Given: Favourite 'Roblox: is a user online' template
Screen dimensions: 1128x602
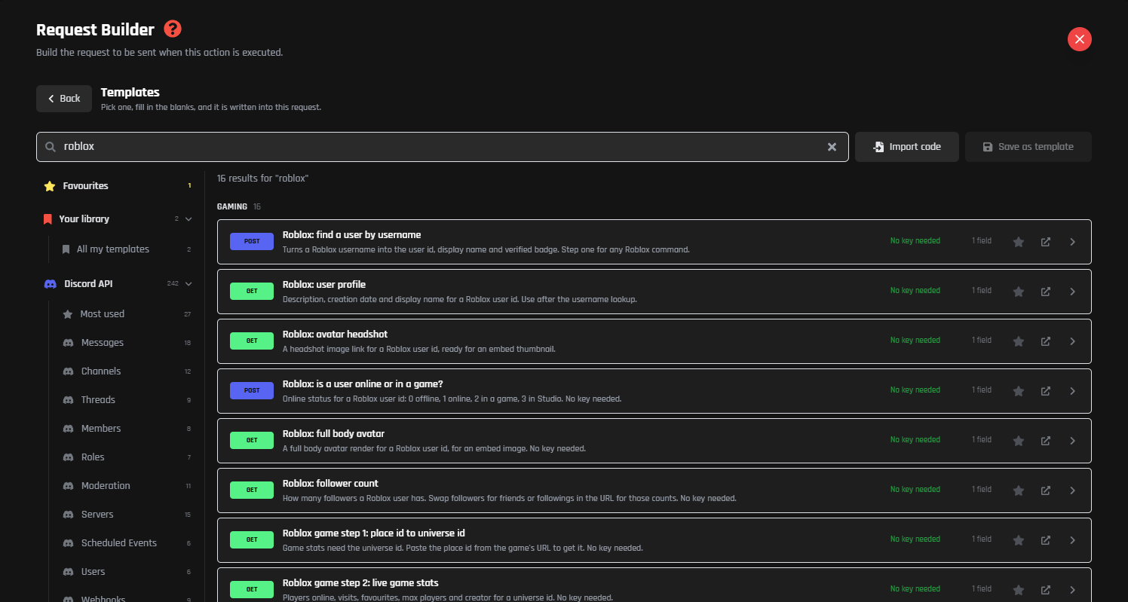Looking at the screenshot, I should [x=1019, y=391].
